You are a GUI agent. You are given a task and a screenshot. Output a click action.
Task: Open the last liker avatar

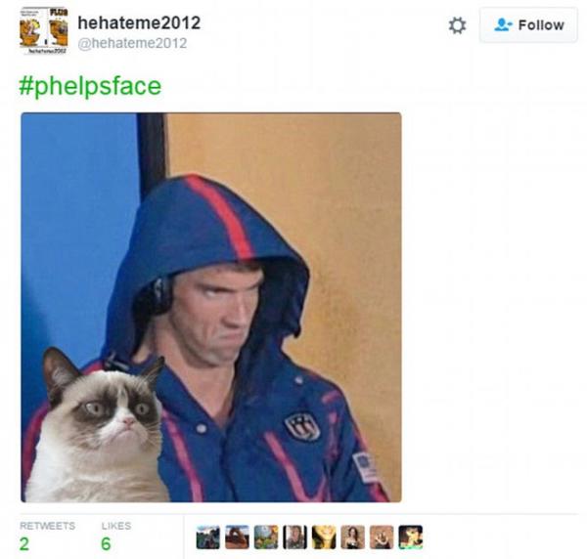(x=411, y=537)
